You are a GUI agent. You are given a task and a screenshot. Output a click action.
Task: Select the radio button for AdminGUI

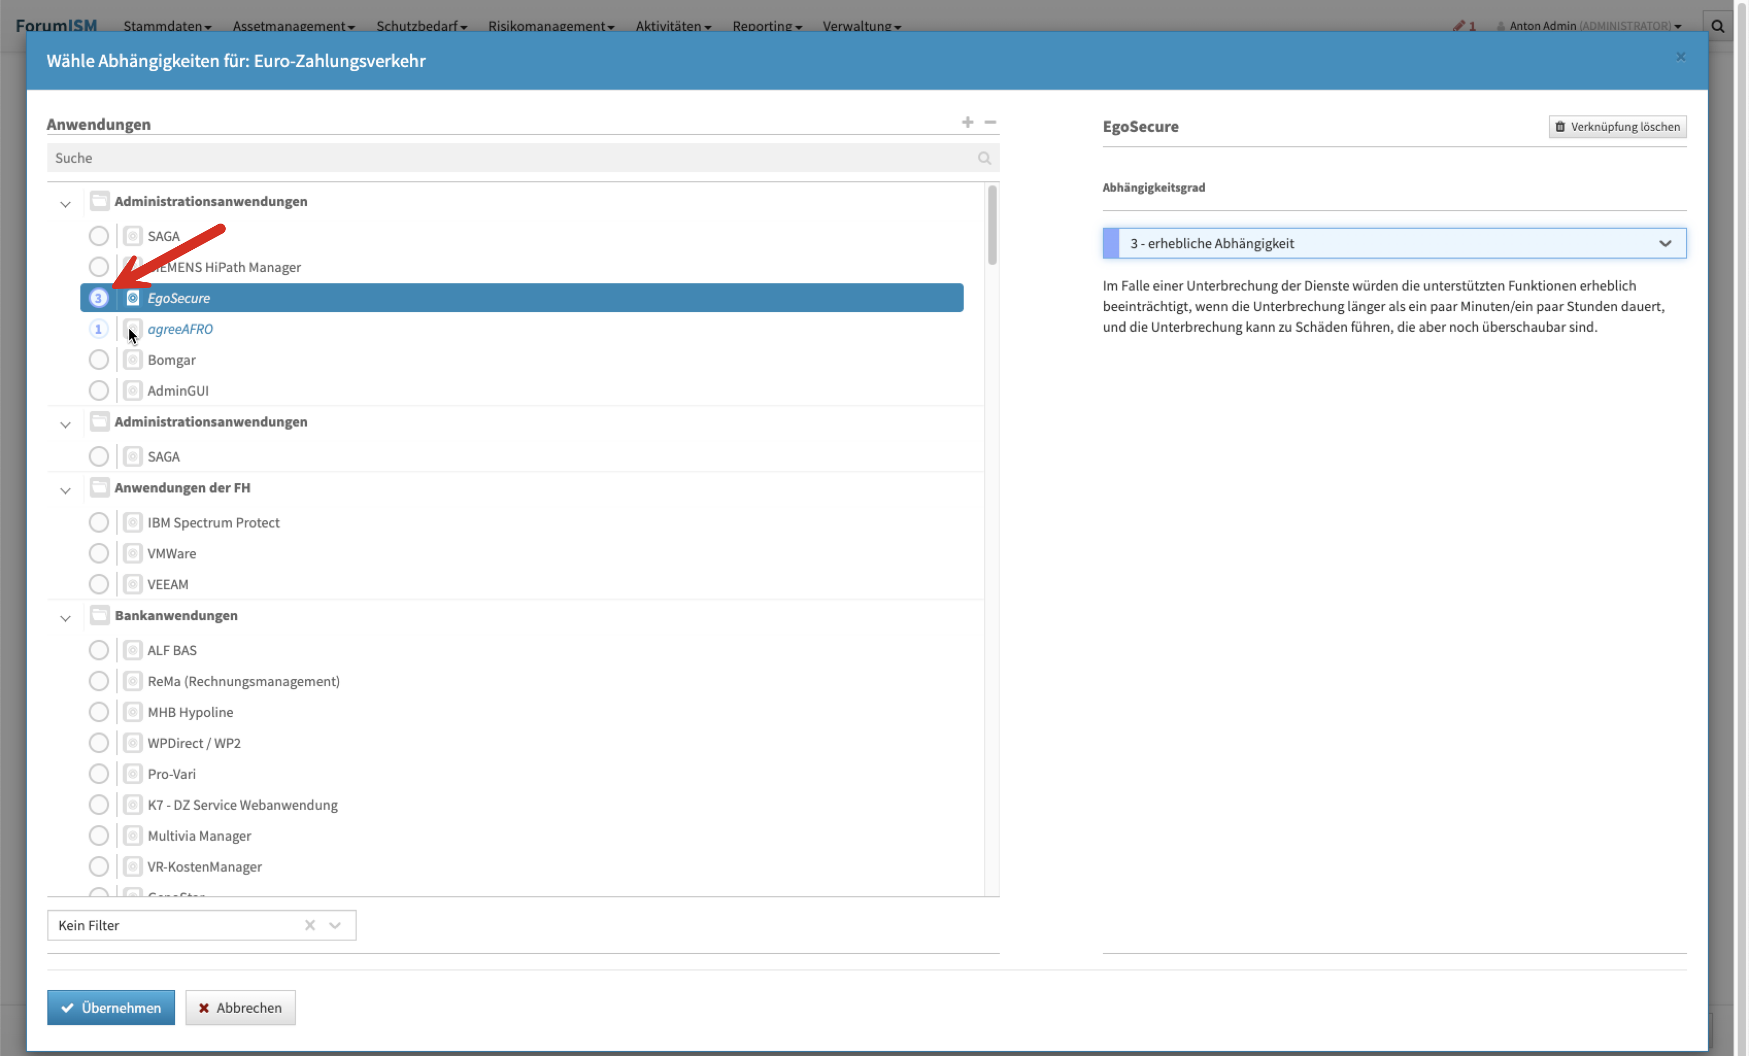pyautogui.click(x=98, y=390)
